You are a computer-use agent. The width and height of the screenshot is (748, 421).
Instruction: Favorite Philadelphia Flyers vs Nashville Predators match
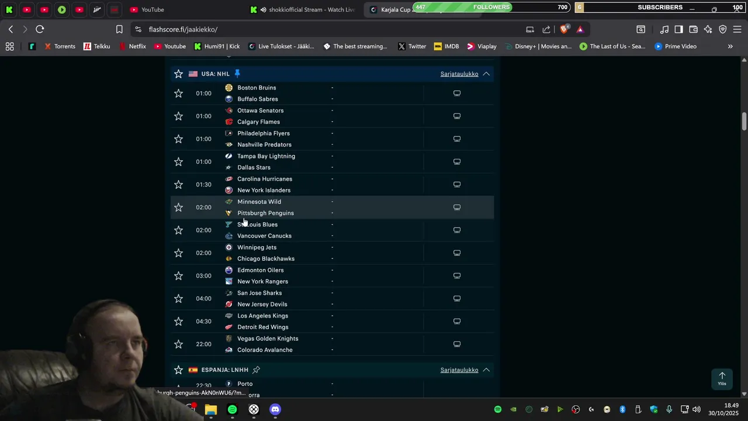click(179, 139)
